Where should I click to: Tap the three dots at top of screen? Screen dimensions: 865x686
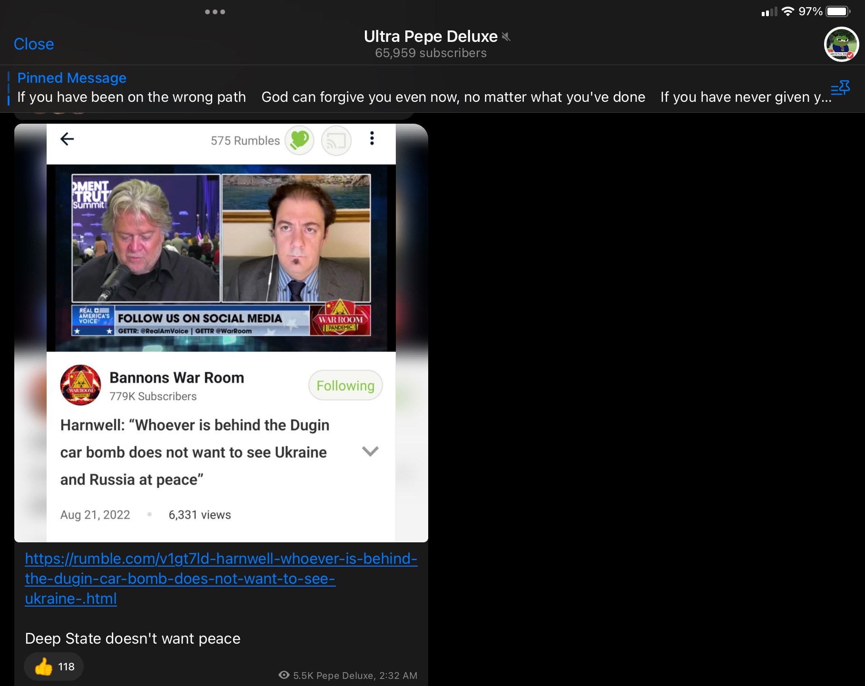point(215,12)
